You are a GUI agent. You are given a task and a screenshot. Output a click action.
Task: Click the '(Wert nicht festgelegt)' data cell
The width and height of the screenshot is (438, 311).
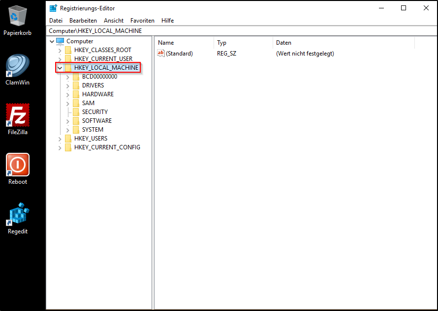tap(305, 53)
